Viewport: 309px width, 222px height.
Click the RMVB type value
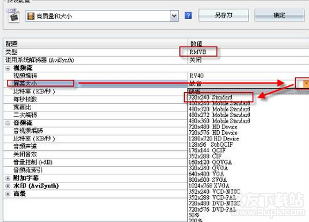pos(198,52)
